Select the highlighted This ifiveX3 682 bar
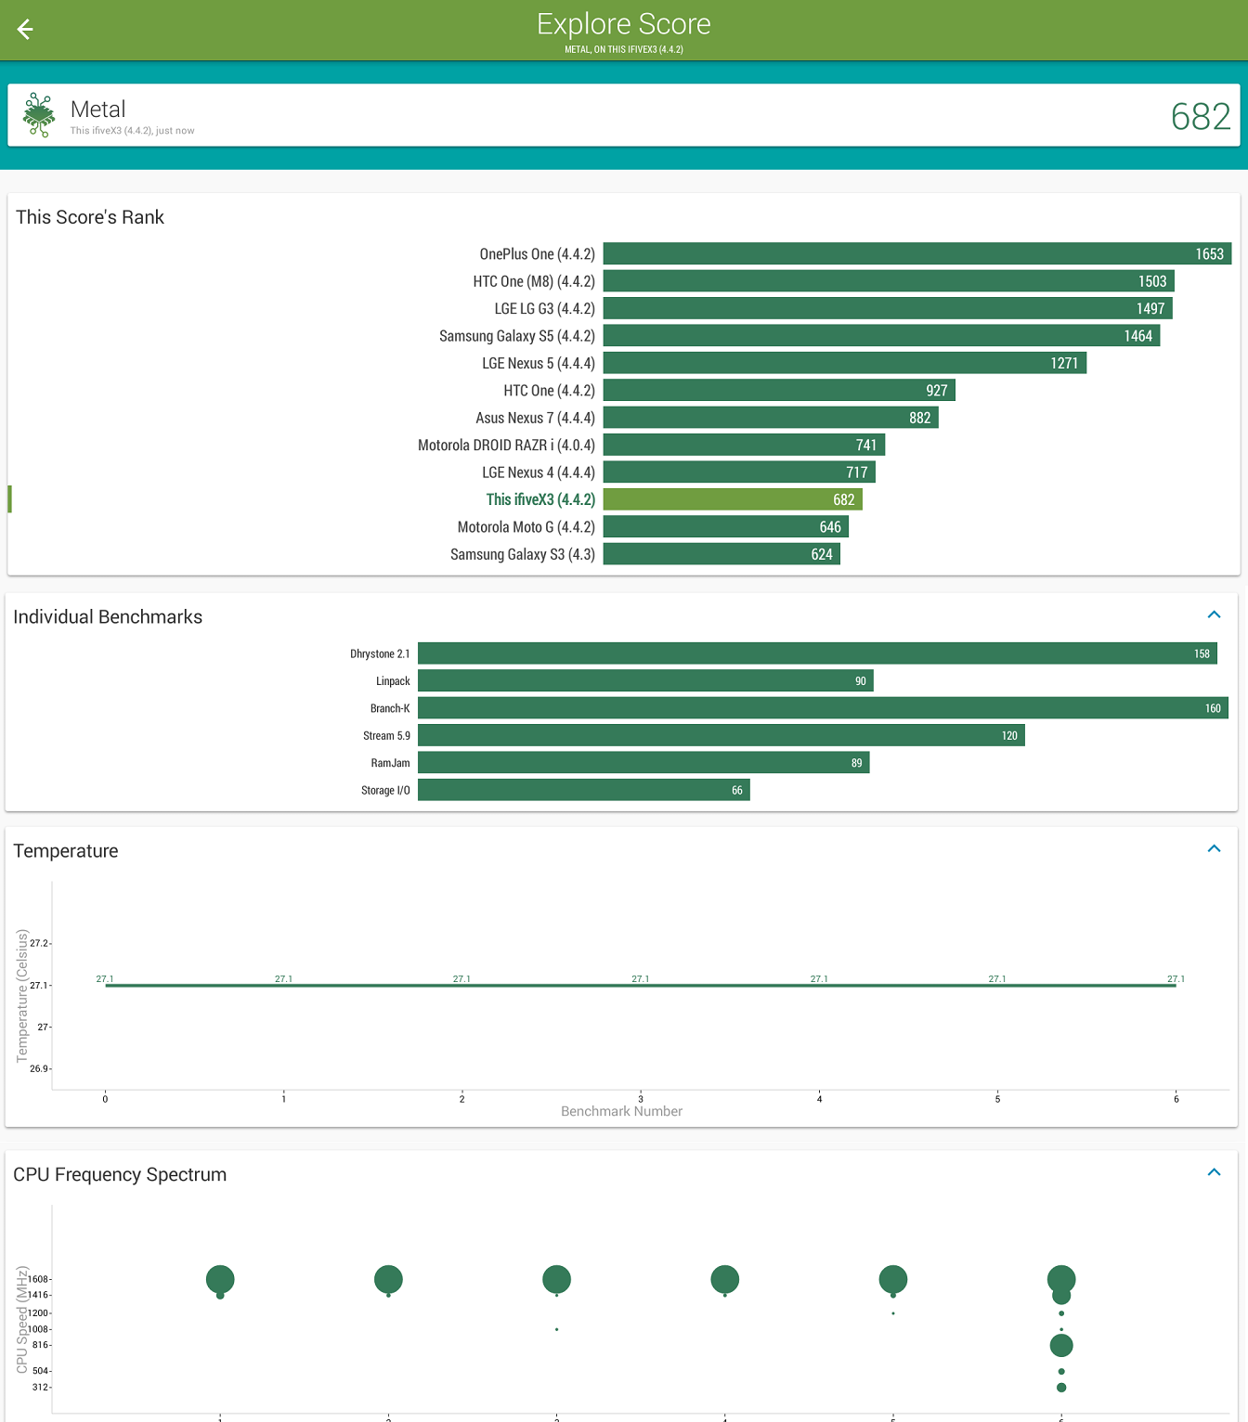This screenshot has width=1248, height=1422. click(733, 499)
